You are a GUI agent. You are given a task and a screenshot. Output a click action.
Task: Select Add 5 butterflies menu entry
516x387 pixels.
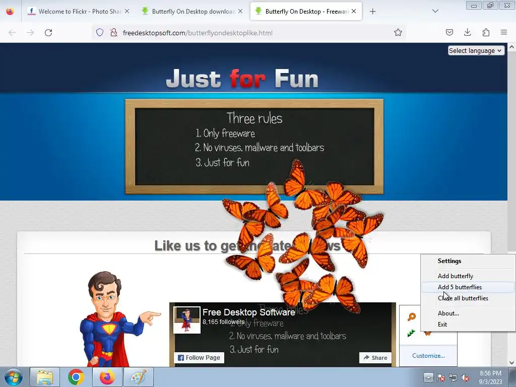[468, 287]
